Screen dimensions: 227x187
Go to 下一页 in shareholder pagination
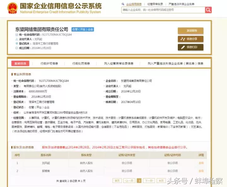coord(149,181)
